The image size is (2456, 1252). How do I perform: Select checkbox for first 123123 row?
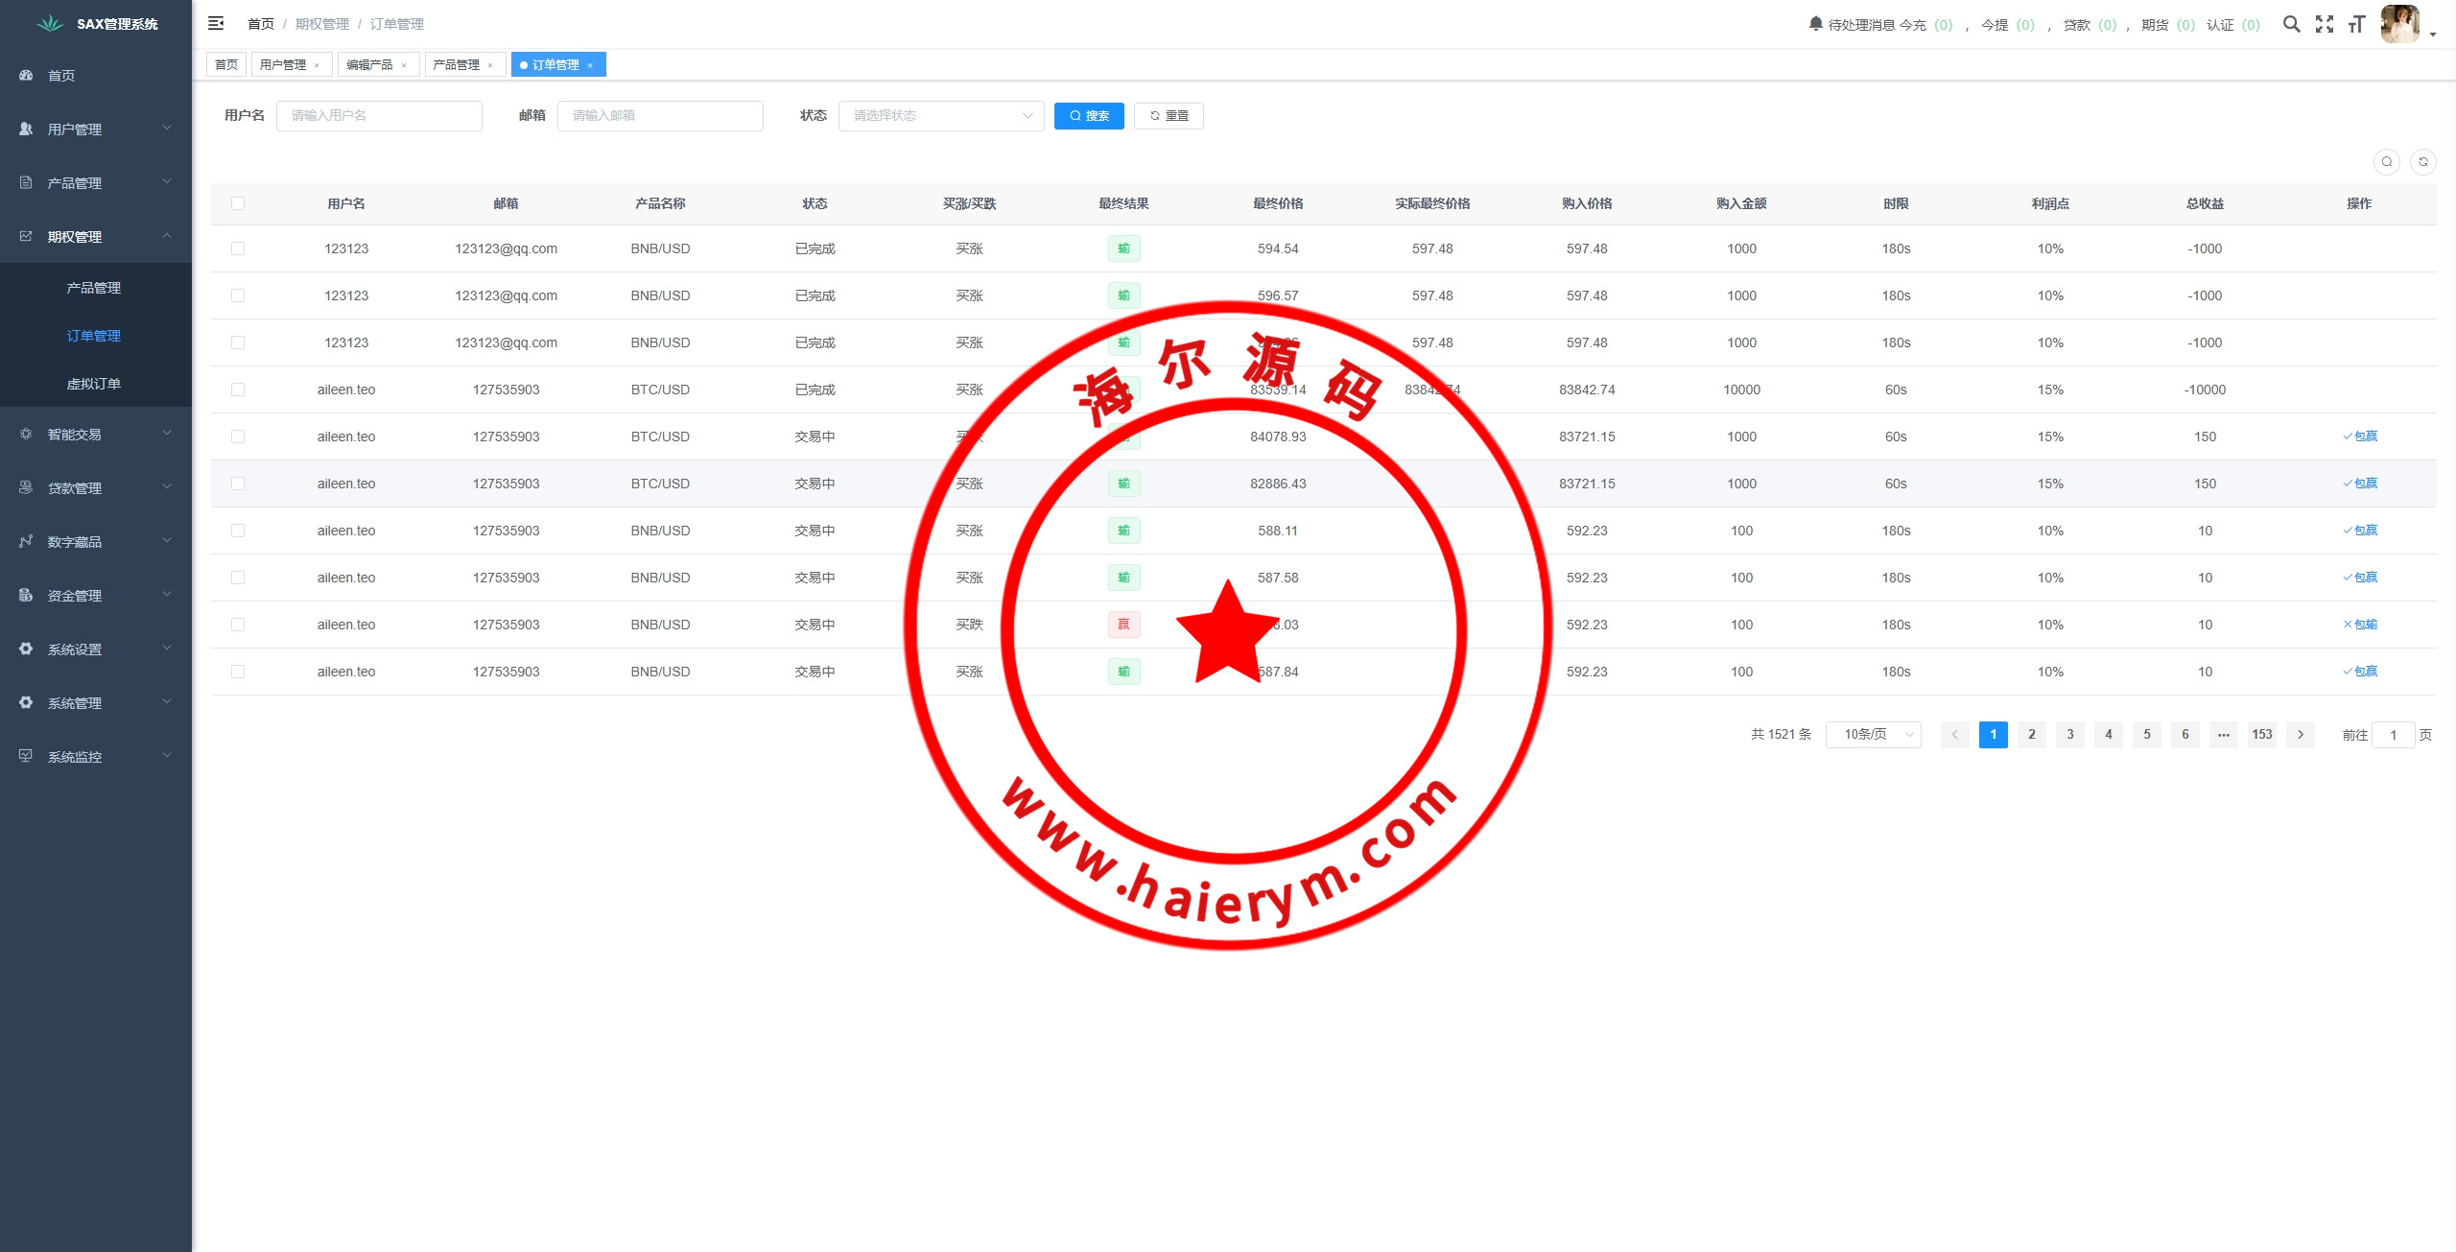coord(238,248)
